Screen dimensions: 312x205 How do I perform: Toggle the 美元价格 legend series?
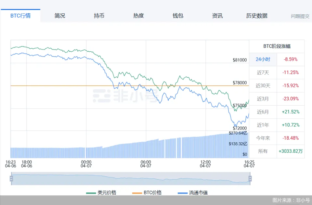(x=101, y=193)
